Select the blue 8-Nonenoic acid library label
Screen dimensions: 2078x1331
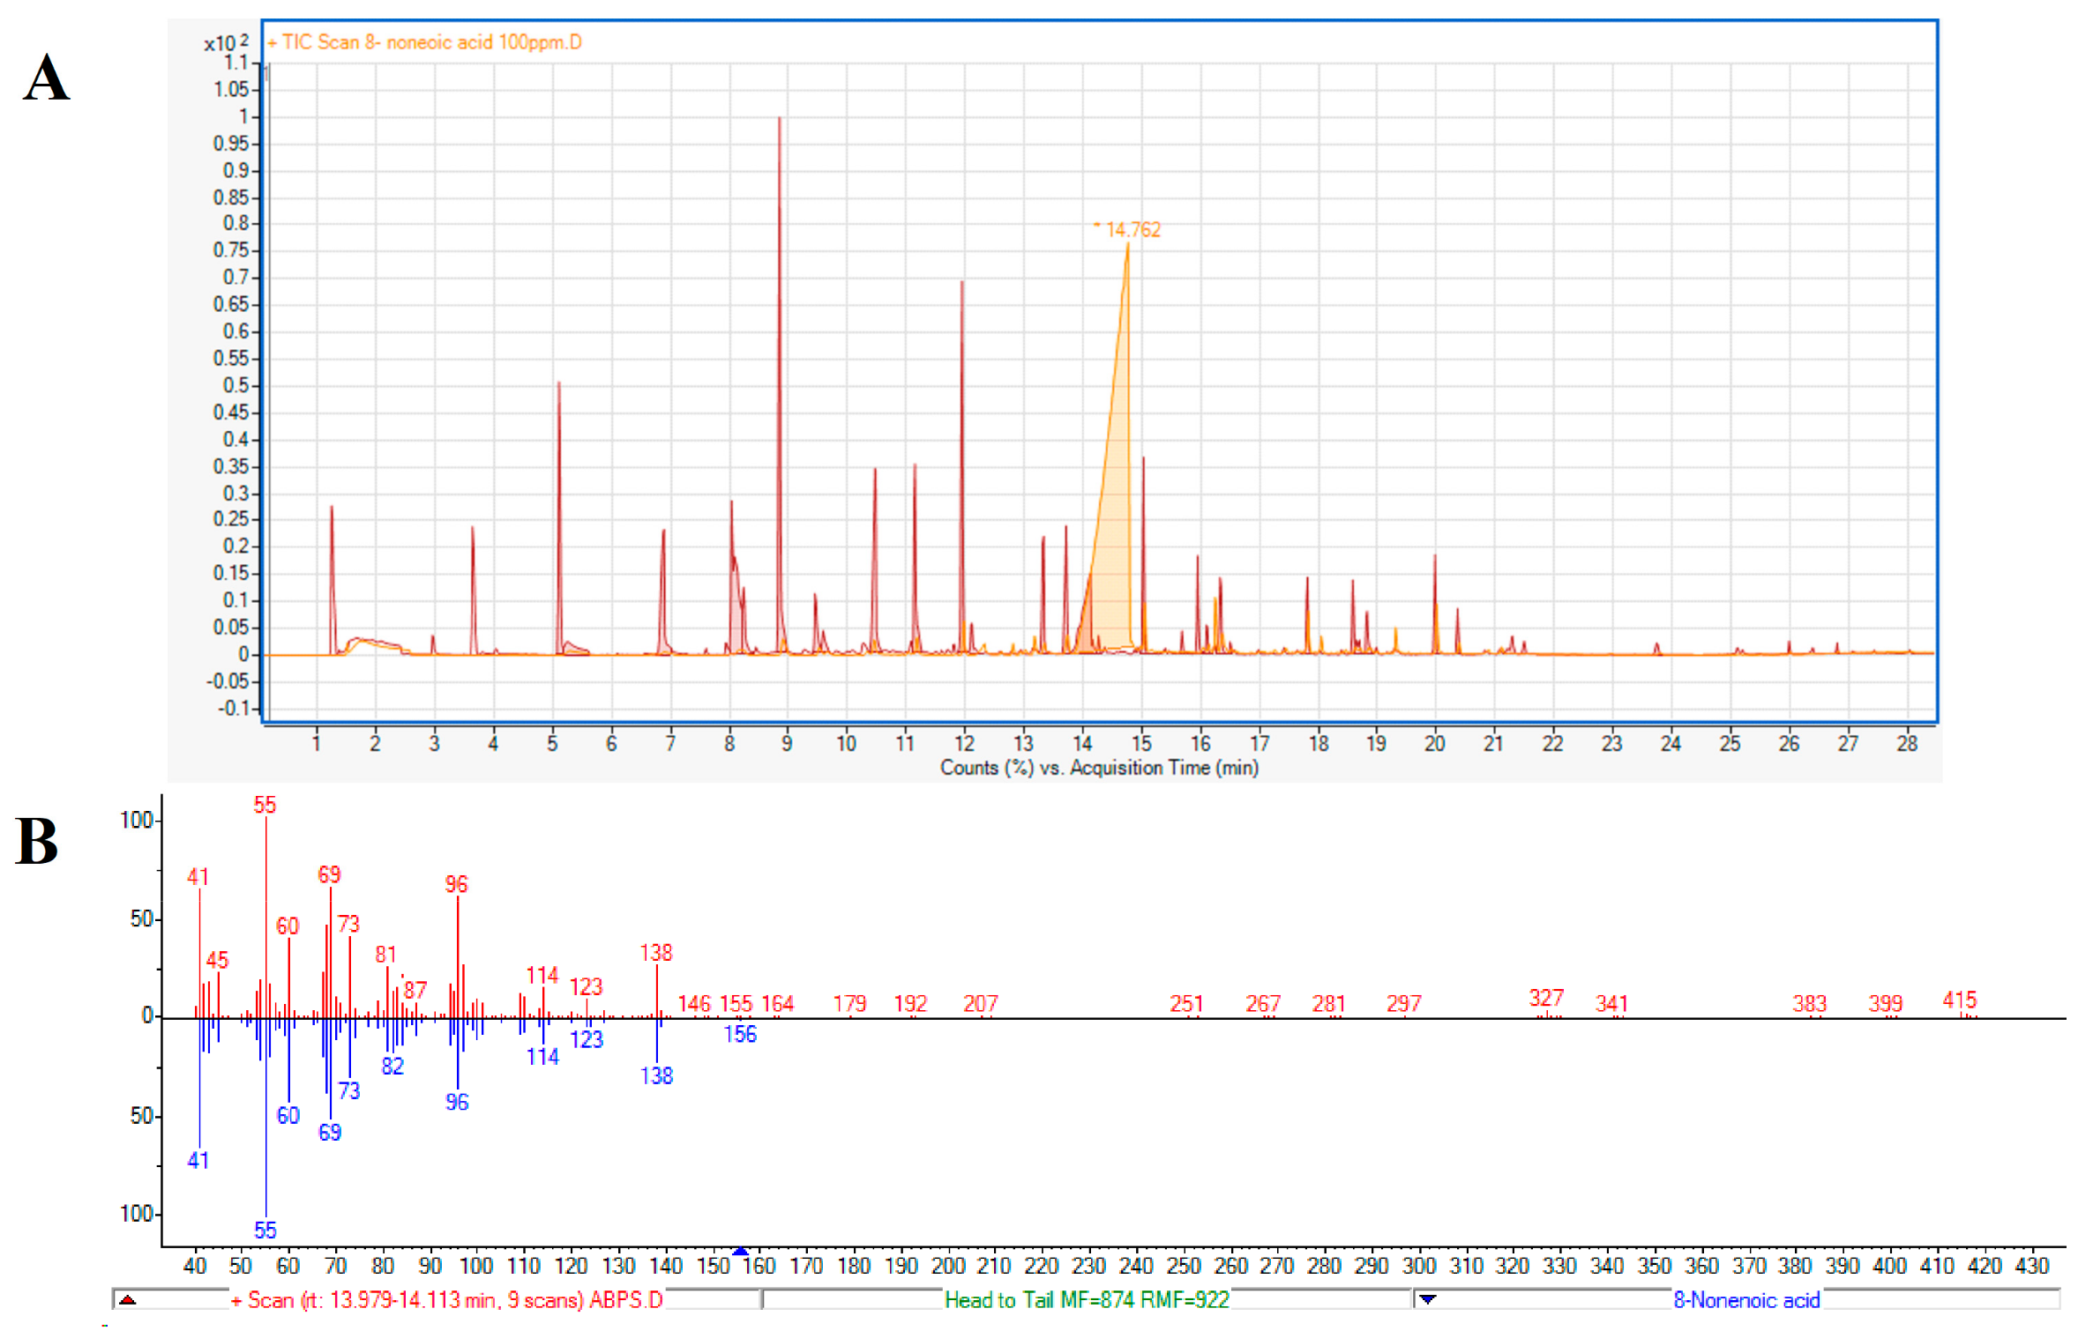tap(1746, 1299)
